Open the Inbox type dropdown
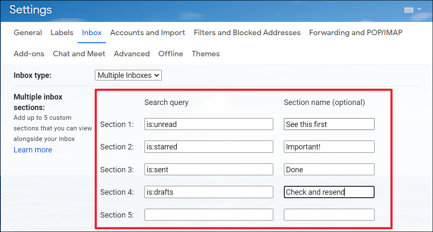This screenshot has height=232, width=433. tap(128, 75)
